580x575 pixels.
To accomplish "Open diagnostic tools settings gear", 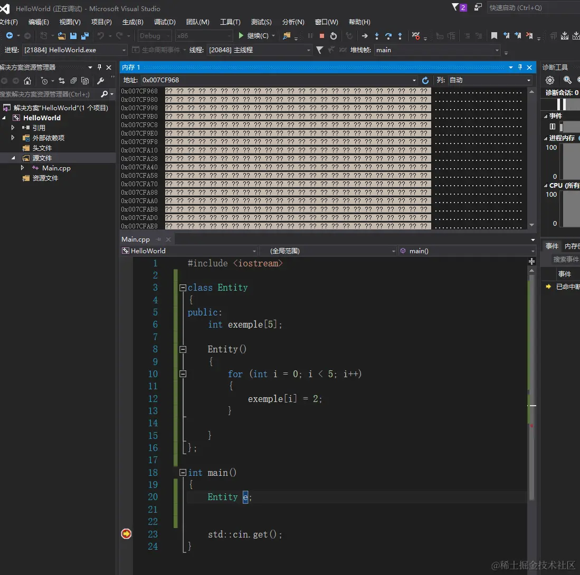I will (550, 80).
